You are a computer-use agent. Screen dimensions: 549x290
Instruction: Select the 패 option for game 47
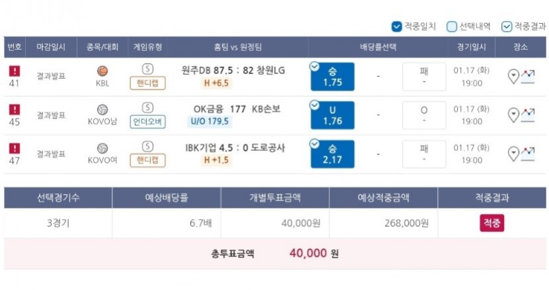point(424,154)
